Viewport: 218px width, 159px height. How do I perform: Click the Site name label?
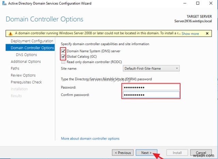[x=69, y=69]
